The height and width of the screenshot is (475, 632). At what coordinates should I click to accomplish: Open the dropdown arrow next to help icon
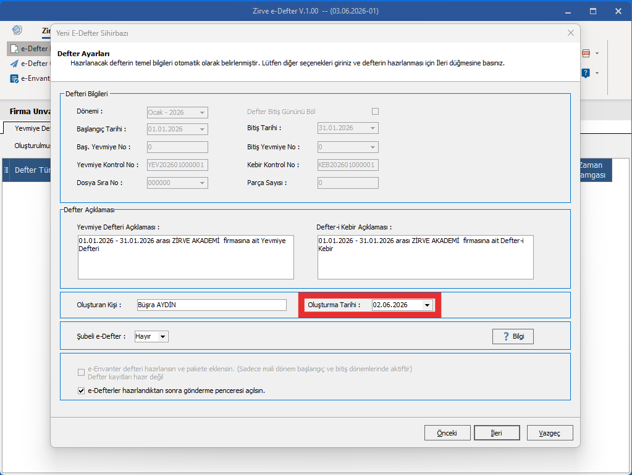(597, 73)
